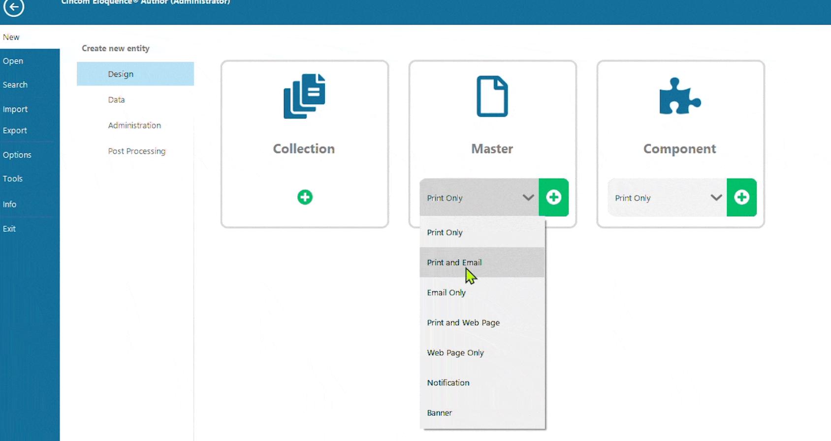
Task: Go to Options in left sidebar
Action: (x=17, y=155)
